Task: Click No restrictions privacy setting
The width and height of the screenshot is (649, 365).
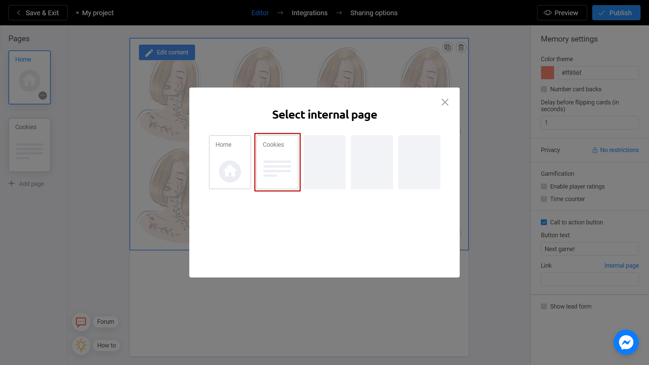Action: coord(615,150)
